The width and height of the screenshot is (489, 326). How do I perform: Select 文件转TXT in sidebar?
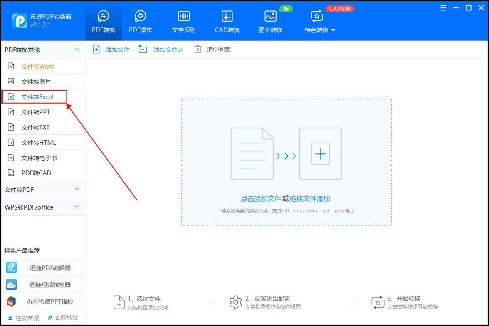click(x=43, y=127)
